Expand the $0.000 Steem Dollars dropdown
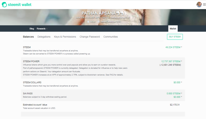This screenshot has width=206, height=119. pyautogui.click(x=178, y=82)
